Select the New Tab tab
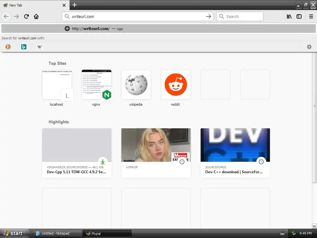Image resolution: width=317 pixels, height=238 pixels. point(35,5)
